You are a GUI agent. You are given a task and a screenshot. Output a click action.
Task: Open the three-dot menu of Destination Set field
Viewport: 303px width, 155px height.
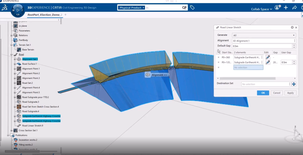[x=289, y=84]
